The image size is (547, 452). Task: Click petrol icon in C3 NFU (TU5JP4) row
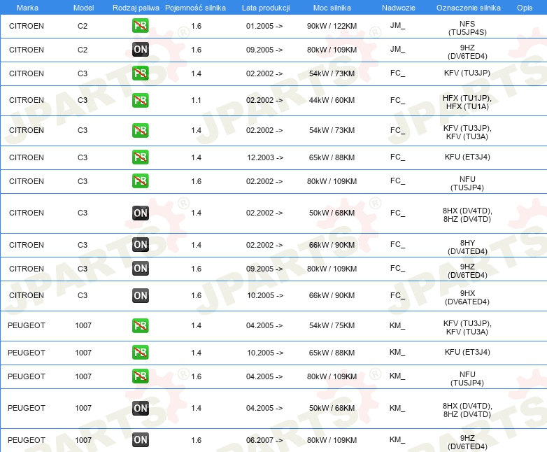140,181
